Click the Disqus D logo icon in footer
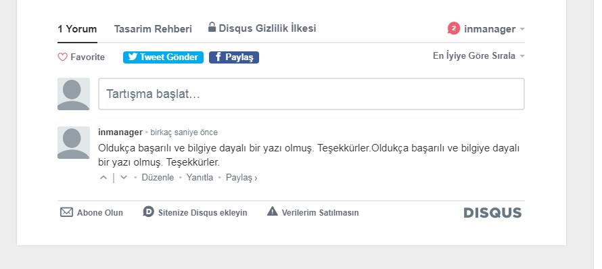This screenshot has height=269, width=602. pos(148,212)
